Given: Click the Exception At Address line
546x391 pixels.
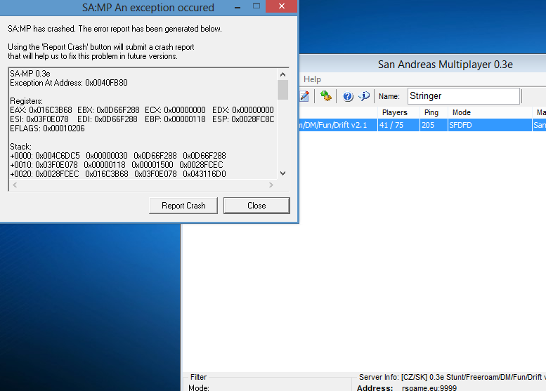Looking at the screenshot, I should [x=69, y=83].
